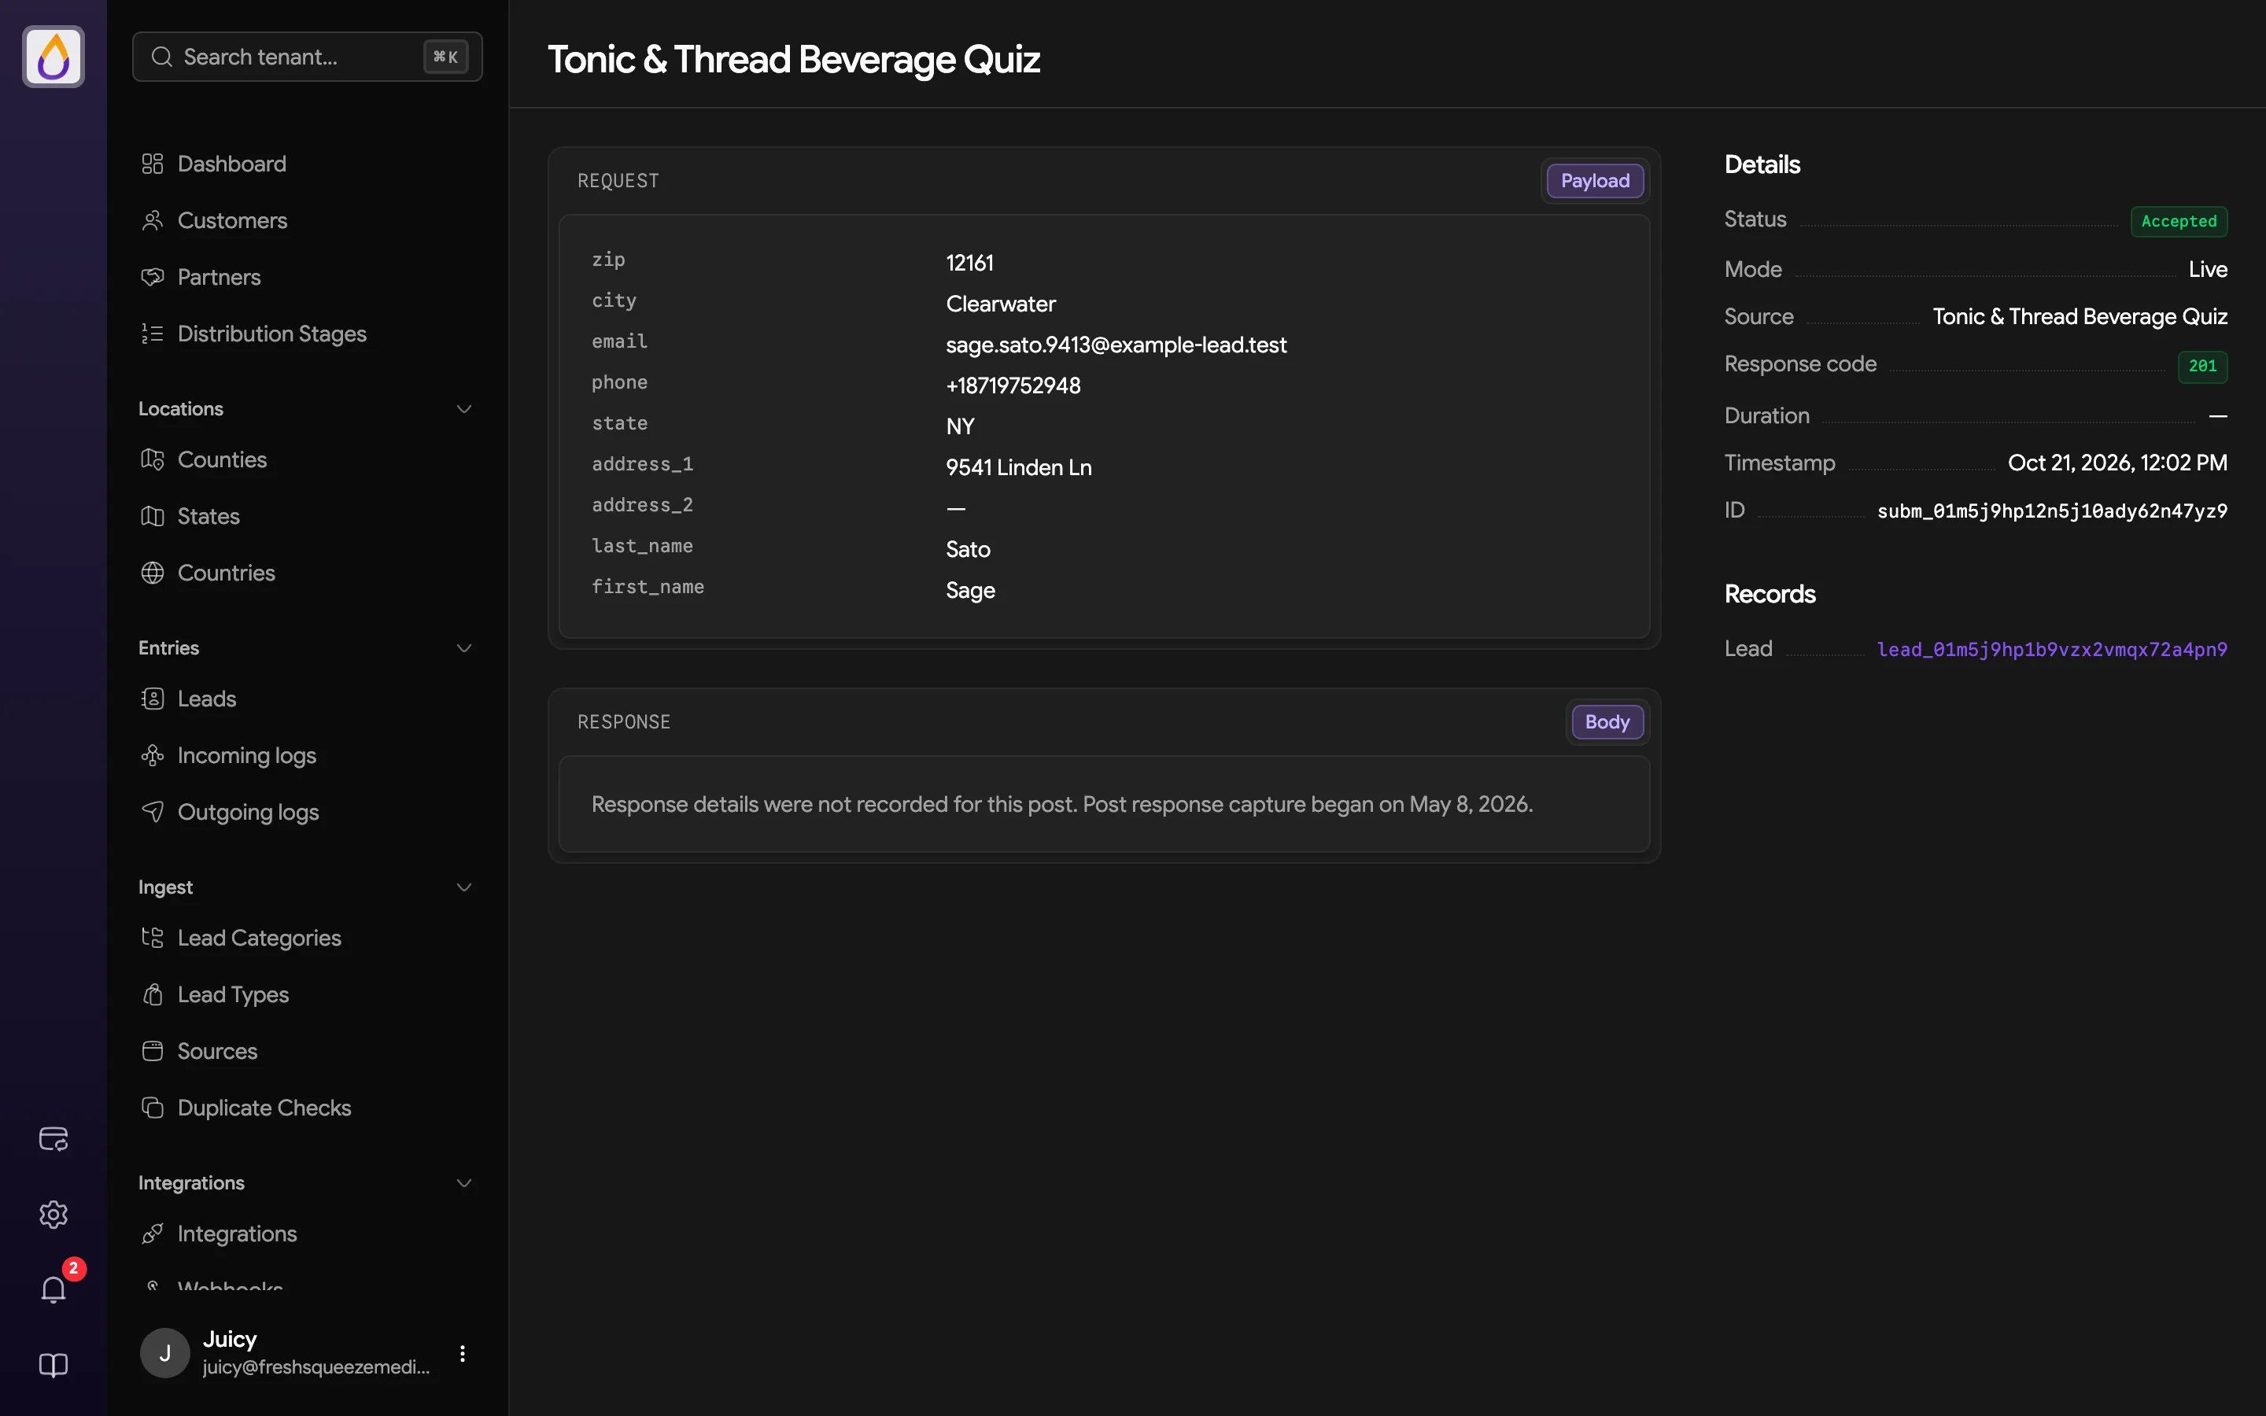
Task: Click the Leads contact card icon
Action: (153, 699)
